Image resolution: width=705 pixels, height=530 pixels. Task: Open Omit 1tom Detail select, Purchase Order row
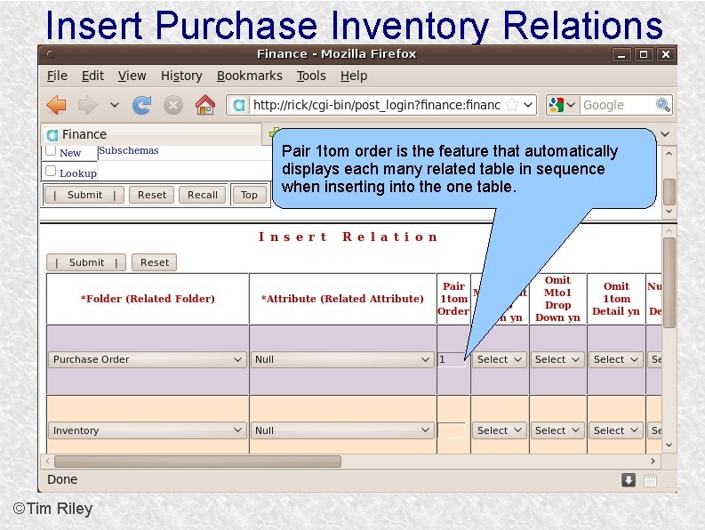[x=615, y=359]
